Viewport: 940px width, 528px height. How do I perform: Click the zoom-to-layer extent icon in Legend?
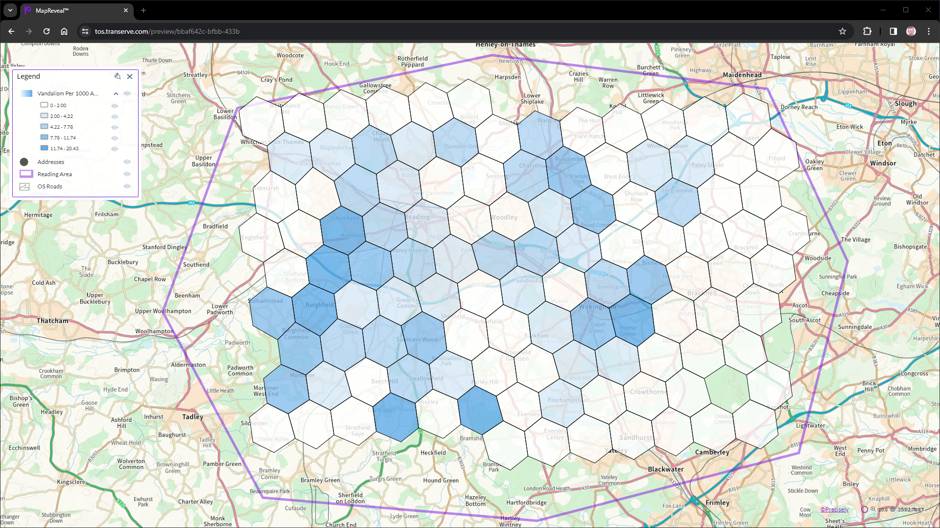point(117,76)
